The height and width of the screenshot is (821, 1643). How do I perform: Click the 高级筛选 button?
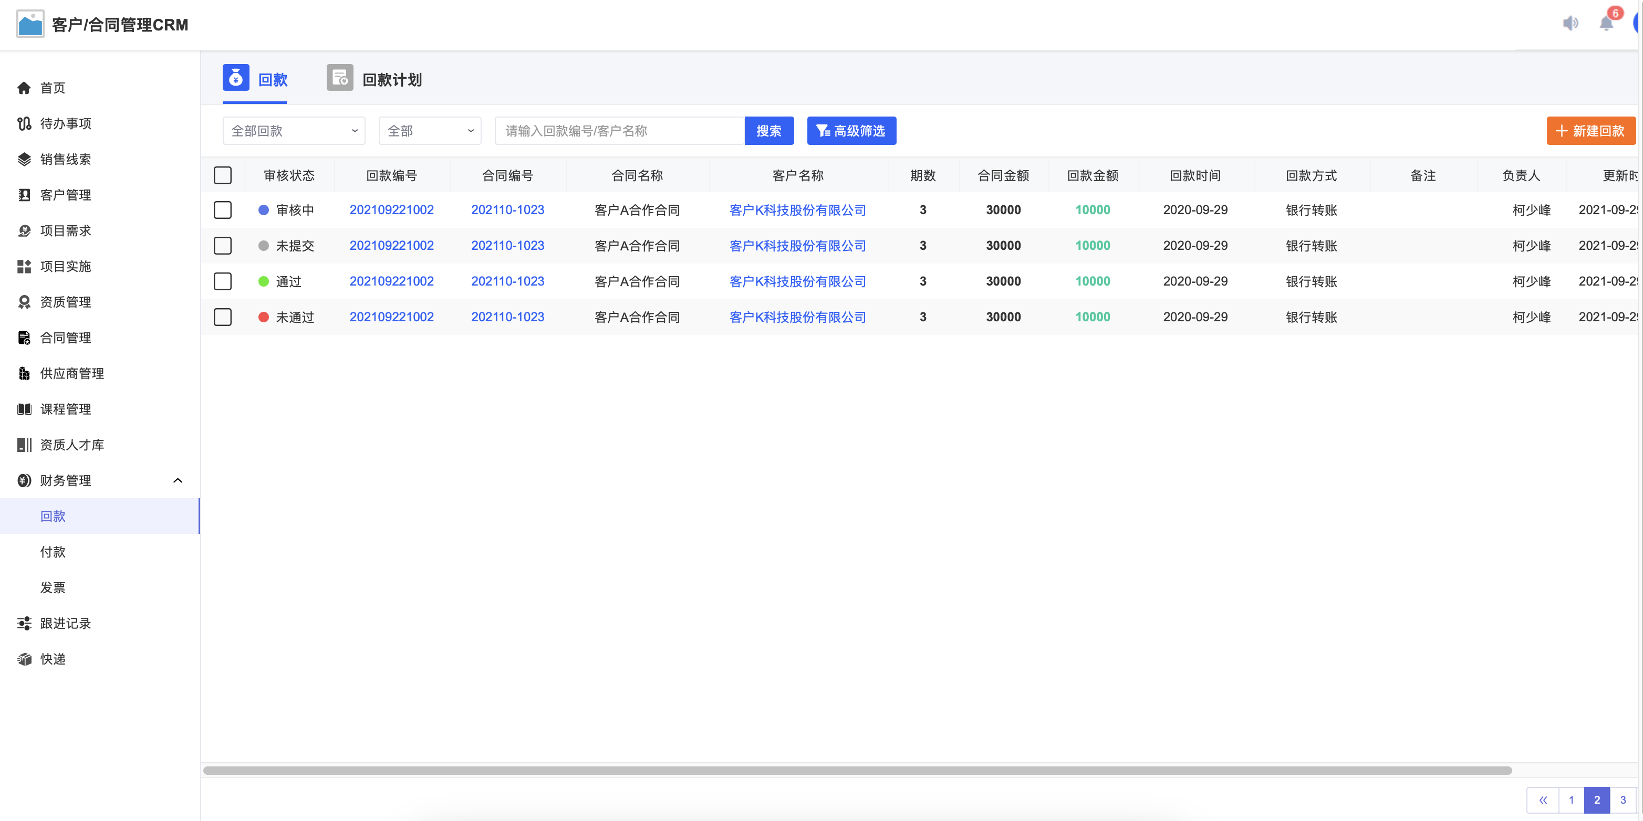(x=851, y=131)
